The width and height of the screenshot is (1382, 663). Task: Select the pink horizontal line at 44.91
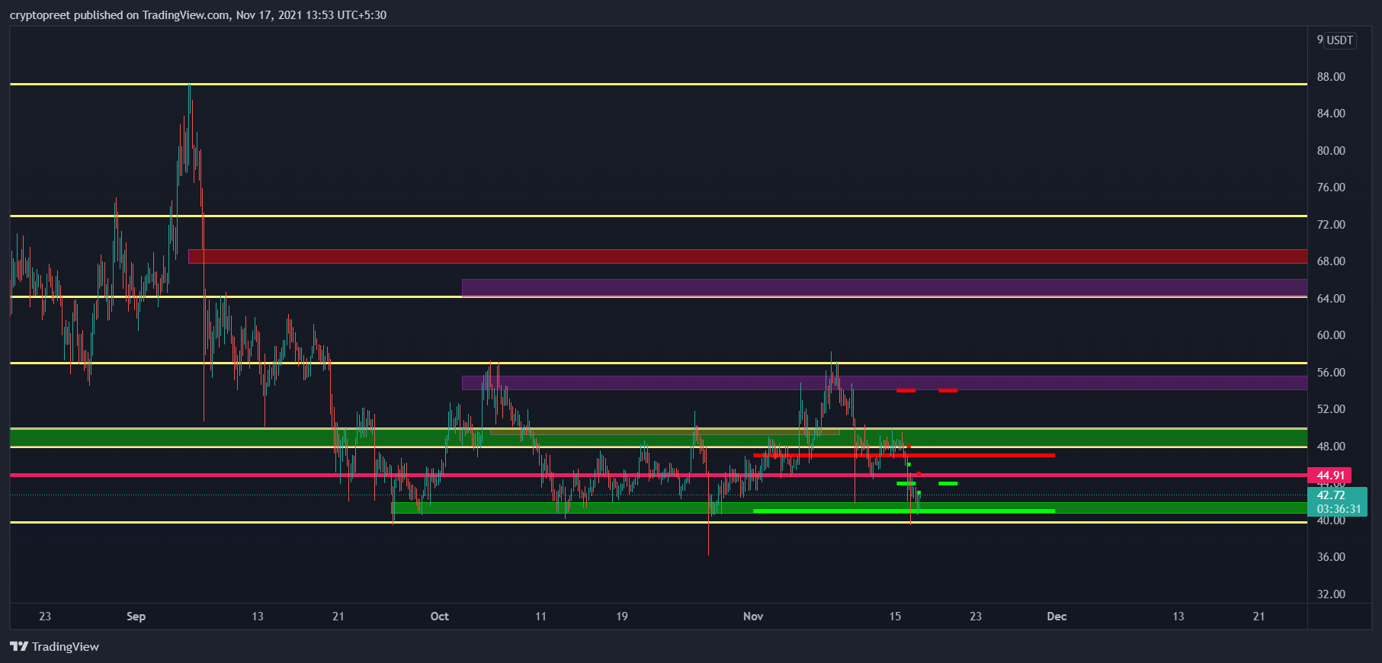point(659,475)
